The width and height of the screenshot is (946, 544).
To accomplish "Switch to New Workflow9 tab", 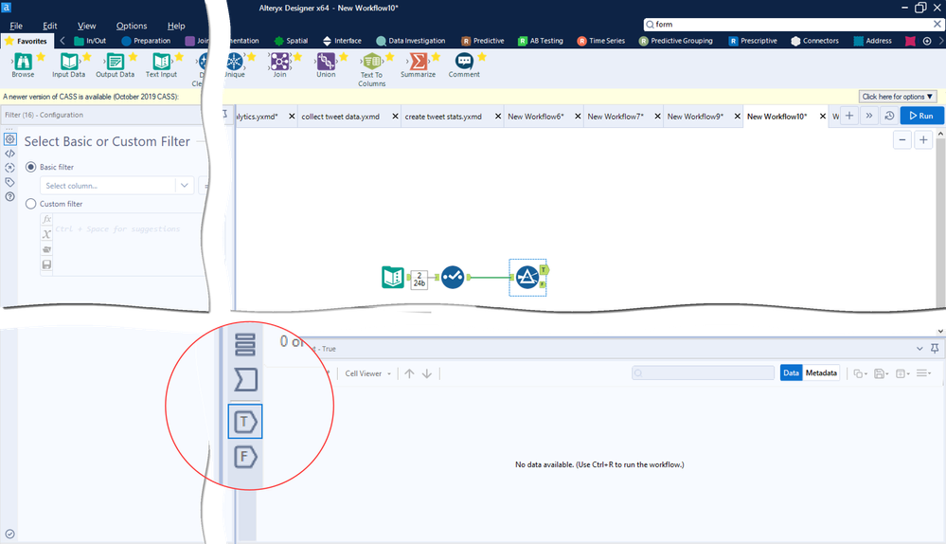I will 695,117.
